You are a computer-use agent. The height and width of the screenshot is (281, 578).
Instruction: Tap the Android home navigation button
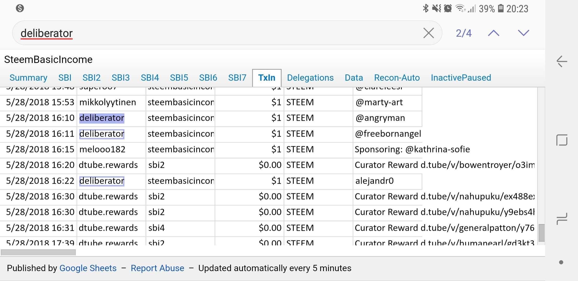562,140
